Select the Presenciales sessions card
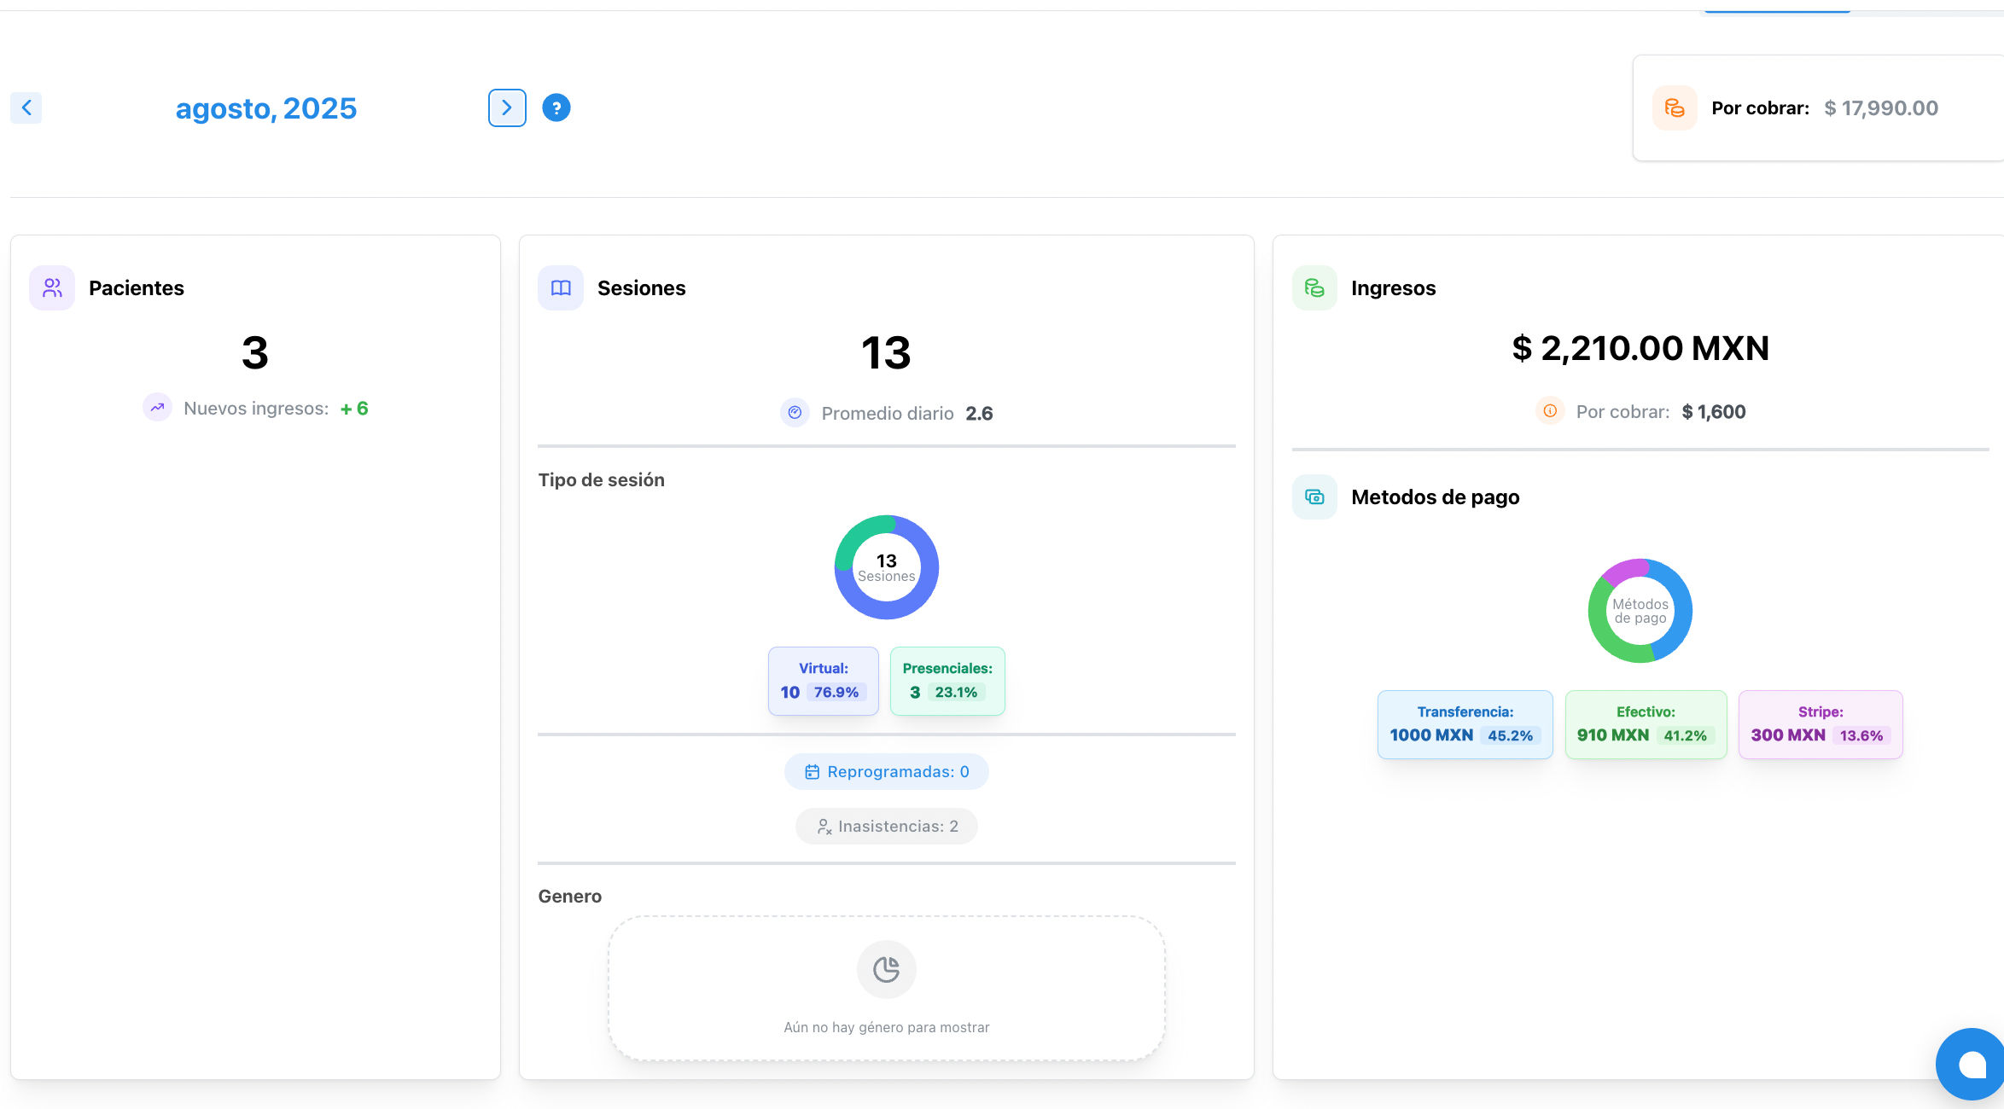The height and width of the screenshot is (1109, 2004). (x=947, y=681)
